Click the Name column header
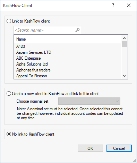This screenshot has height=163, width=137. point(68,39)
